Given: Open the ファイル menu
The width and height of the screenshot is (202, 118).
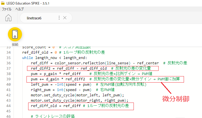Looking at the screenshot, I should coord(7,9).
